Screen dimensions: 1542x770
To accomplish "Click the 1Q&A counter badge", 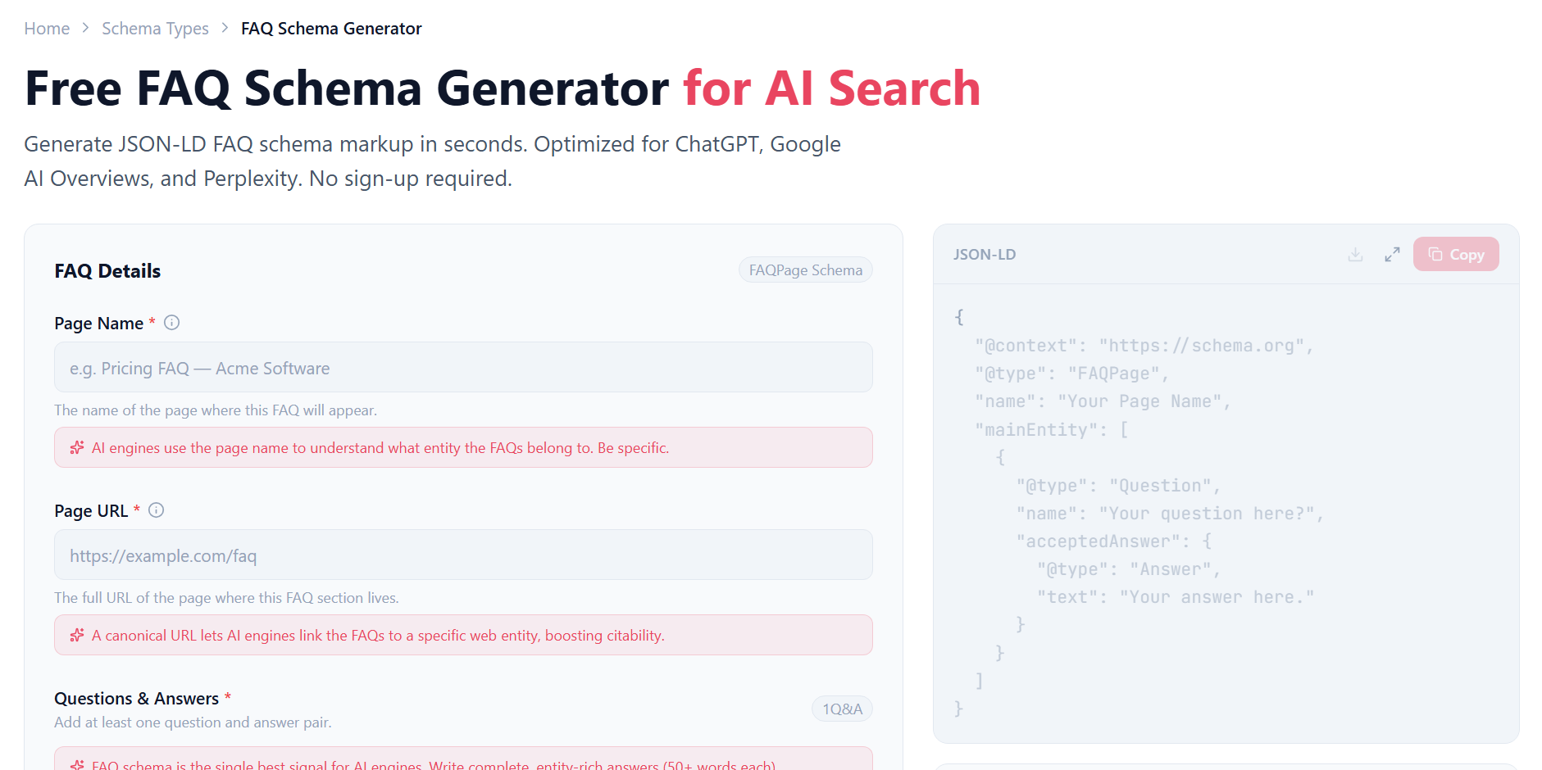I will click(x=842, y=709).
